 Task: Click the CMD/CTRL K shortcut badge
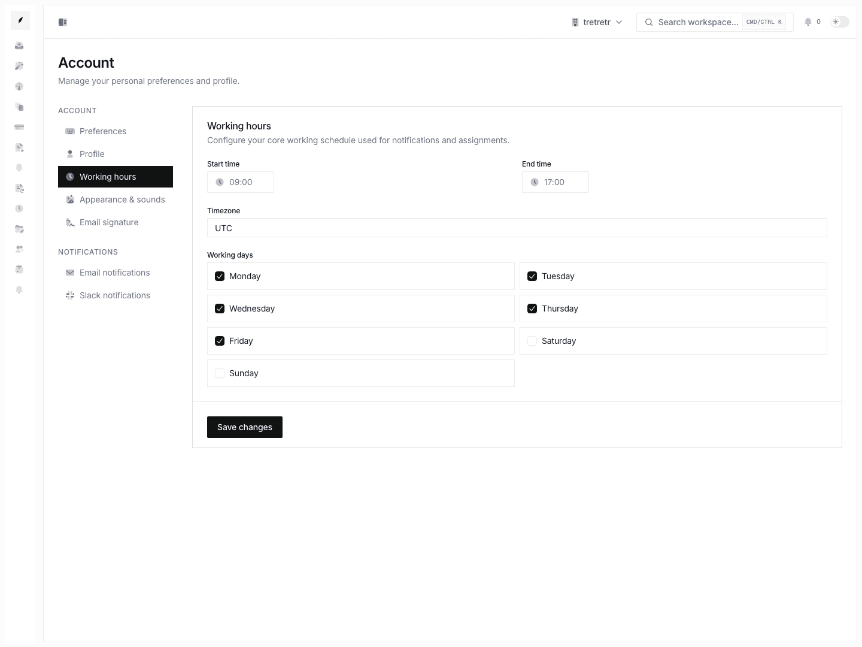764,22
